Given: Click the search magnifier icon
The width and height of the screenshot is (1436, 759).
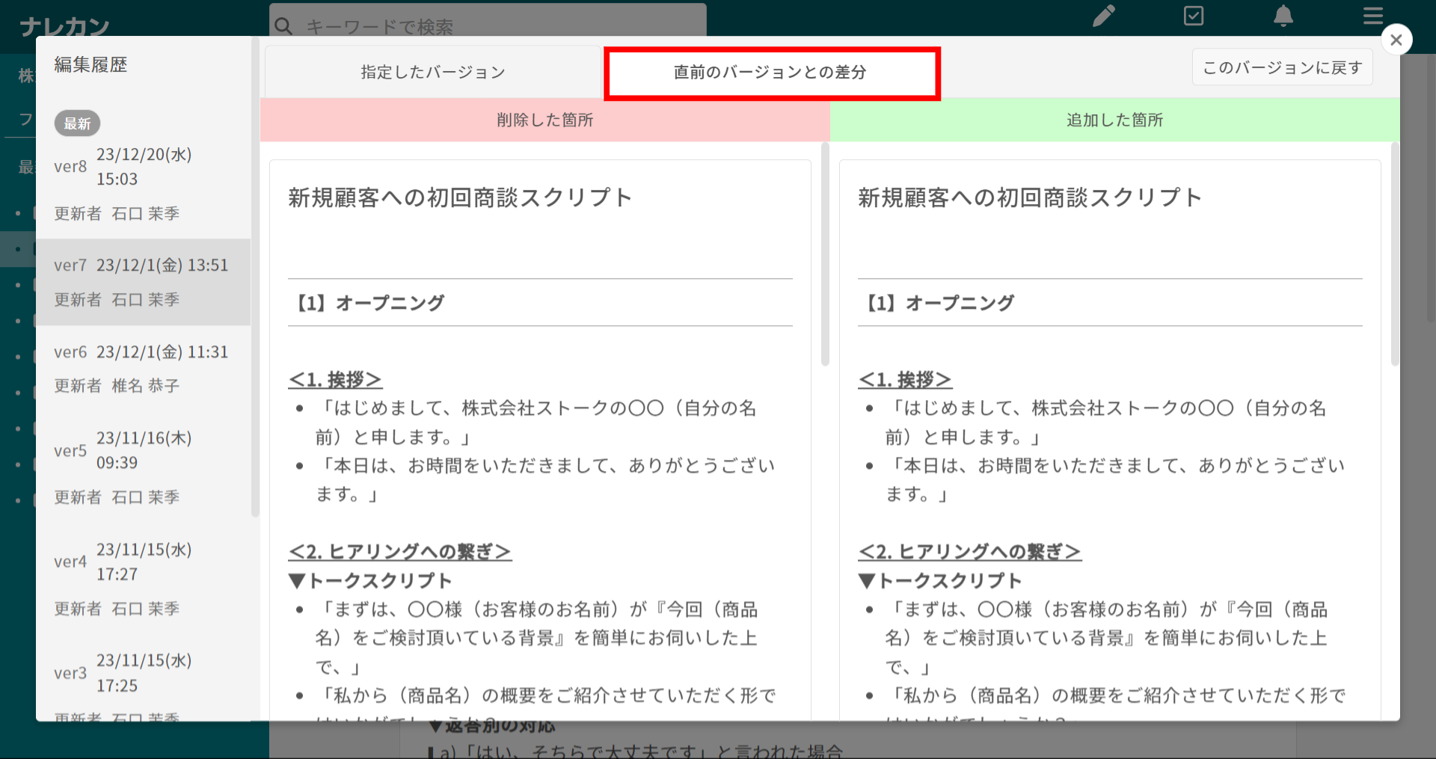Looking at the screenshot, I should [x=283, y=26].
